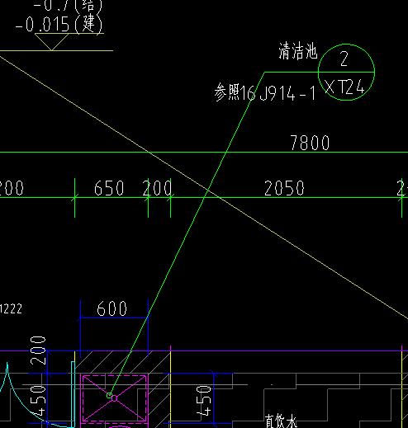Select the -0.015(建) elevation text
The height and width of the screenshot is (428, 408).
click(x=59, y=24)
